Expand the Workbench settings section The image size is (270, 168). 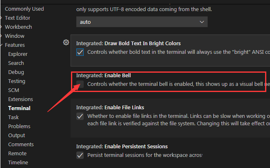click(x=18, y=27)
